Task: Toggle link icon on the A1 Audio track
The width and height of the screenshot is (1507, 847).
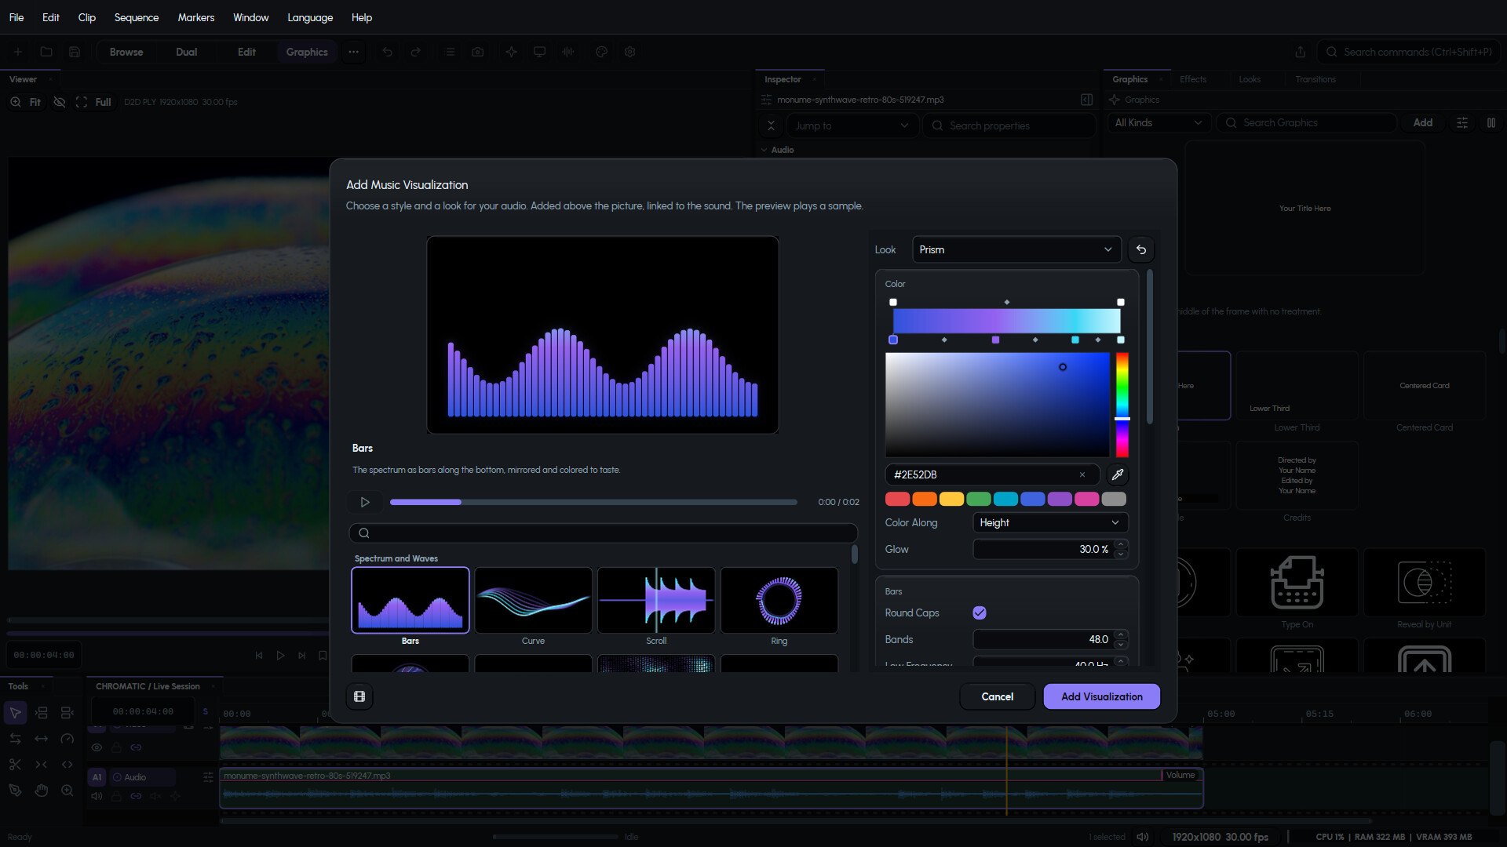Action: click(x=136, y=796)
